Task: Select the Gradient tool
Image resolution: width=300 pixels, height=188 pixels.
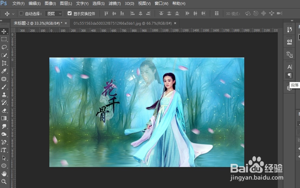Action: pyautogui.click(x=4, y=118)
